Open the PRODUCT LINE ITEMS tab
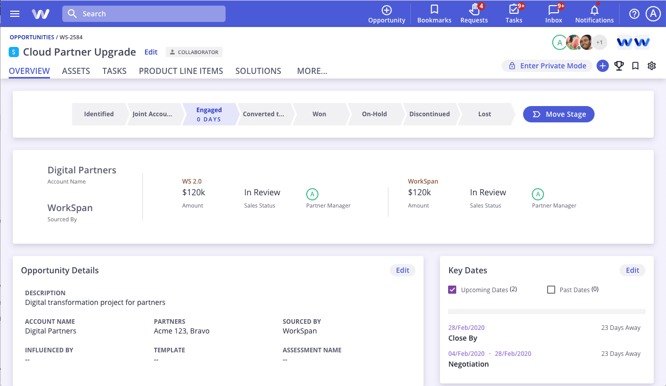The image size is (666, 386). point(181,71)
